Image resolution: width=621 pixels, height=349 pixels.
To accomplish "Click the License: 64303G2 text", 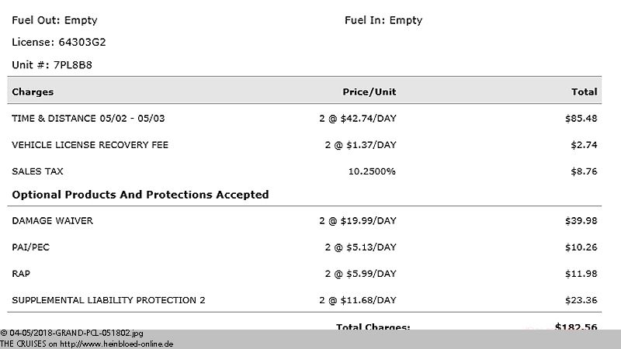I will pos(59,43).
